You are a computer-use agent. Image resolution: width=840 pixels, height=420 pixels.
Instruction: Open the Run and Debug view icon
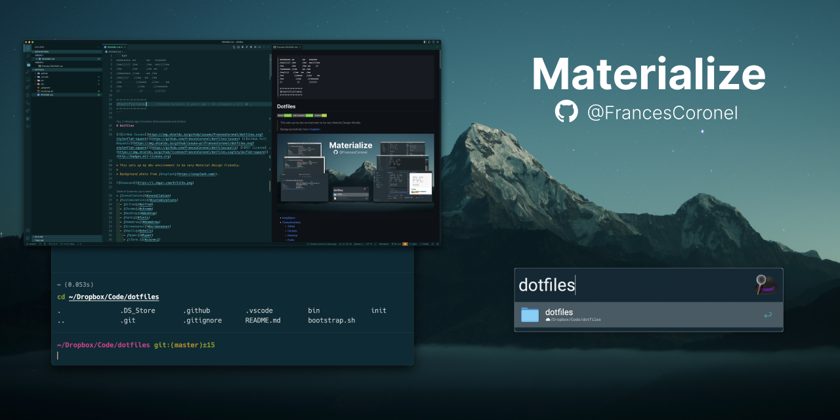point(28,72)
